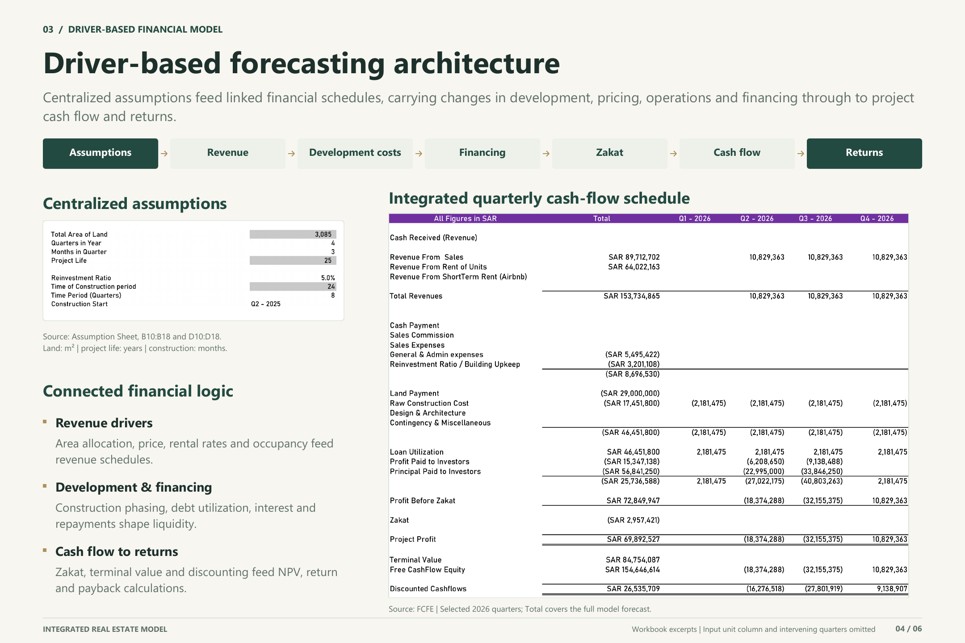Click the Q4 - 2026 column header

877,218
